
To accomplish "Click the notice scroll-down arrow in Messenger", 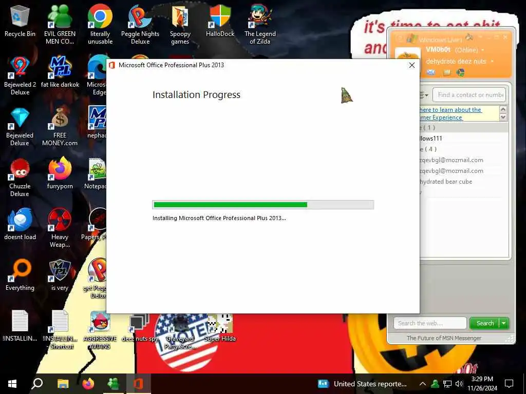I will coord(503,117).
